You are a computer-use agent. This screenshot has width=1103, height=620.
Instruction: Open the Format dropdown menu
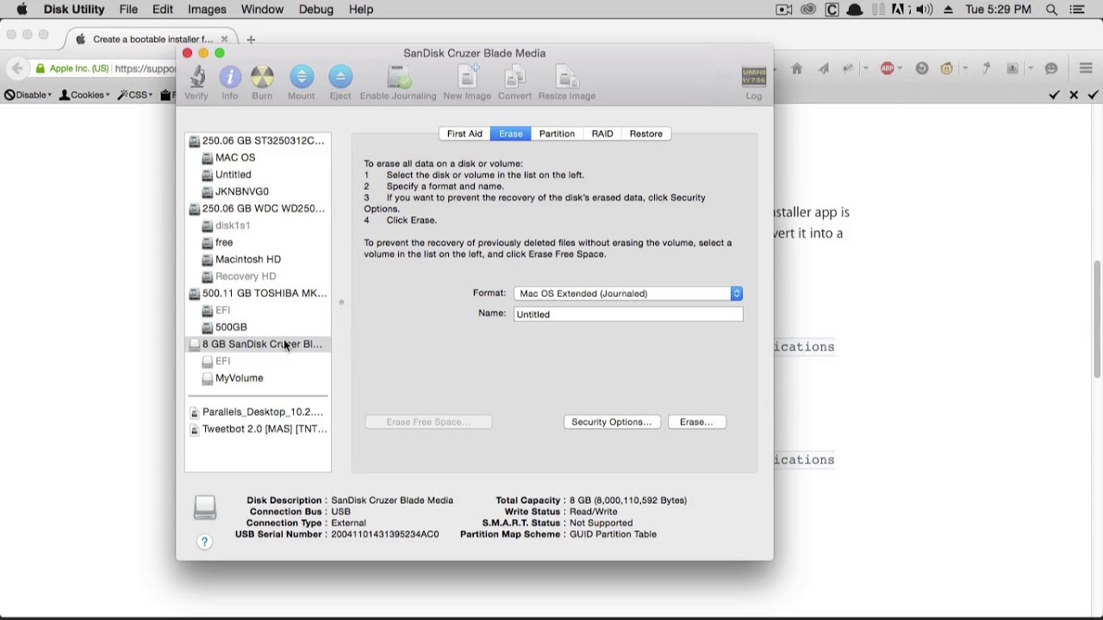pyautogui.click(x=628, y=294)
